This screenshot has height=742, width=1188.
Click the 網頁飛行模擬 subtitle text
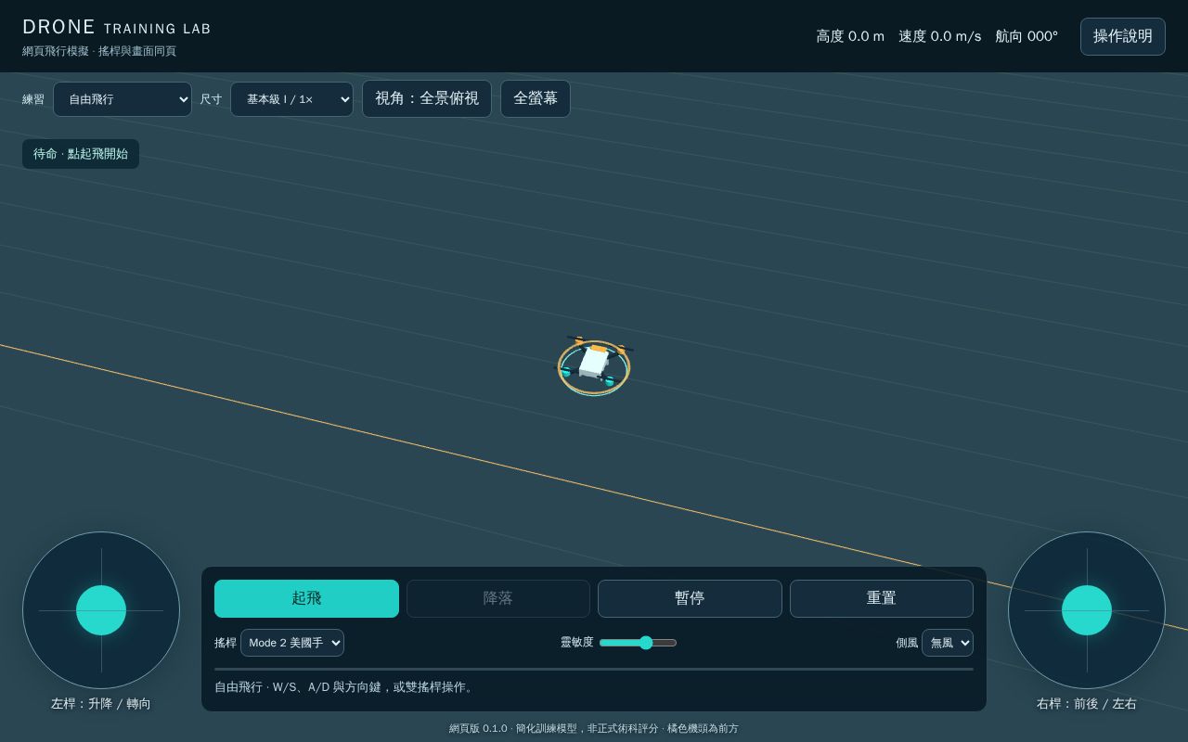pos(99,51)
